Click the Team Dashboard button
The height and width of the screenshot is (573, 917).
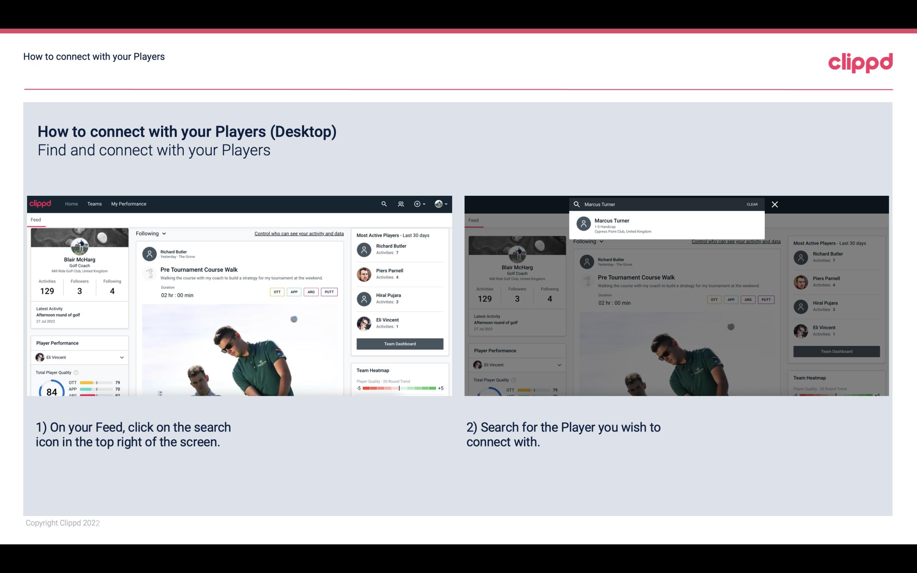pyautogui.click(x=399, y=343)
